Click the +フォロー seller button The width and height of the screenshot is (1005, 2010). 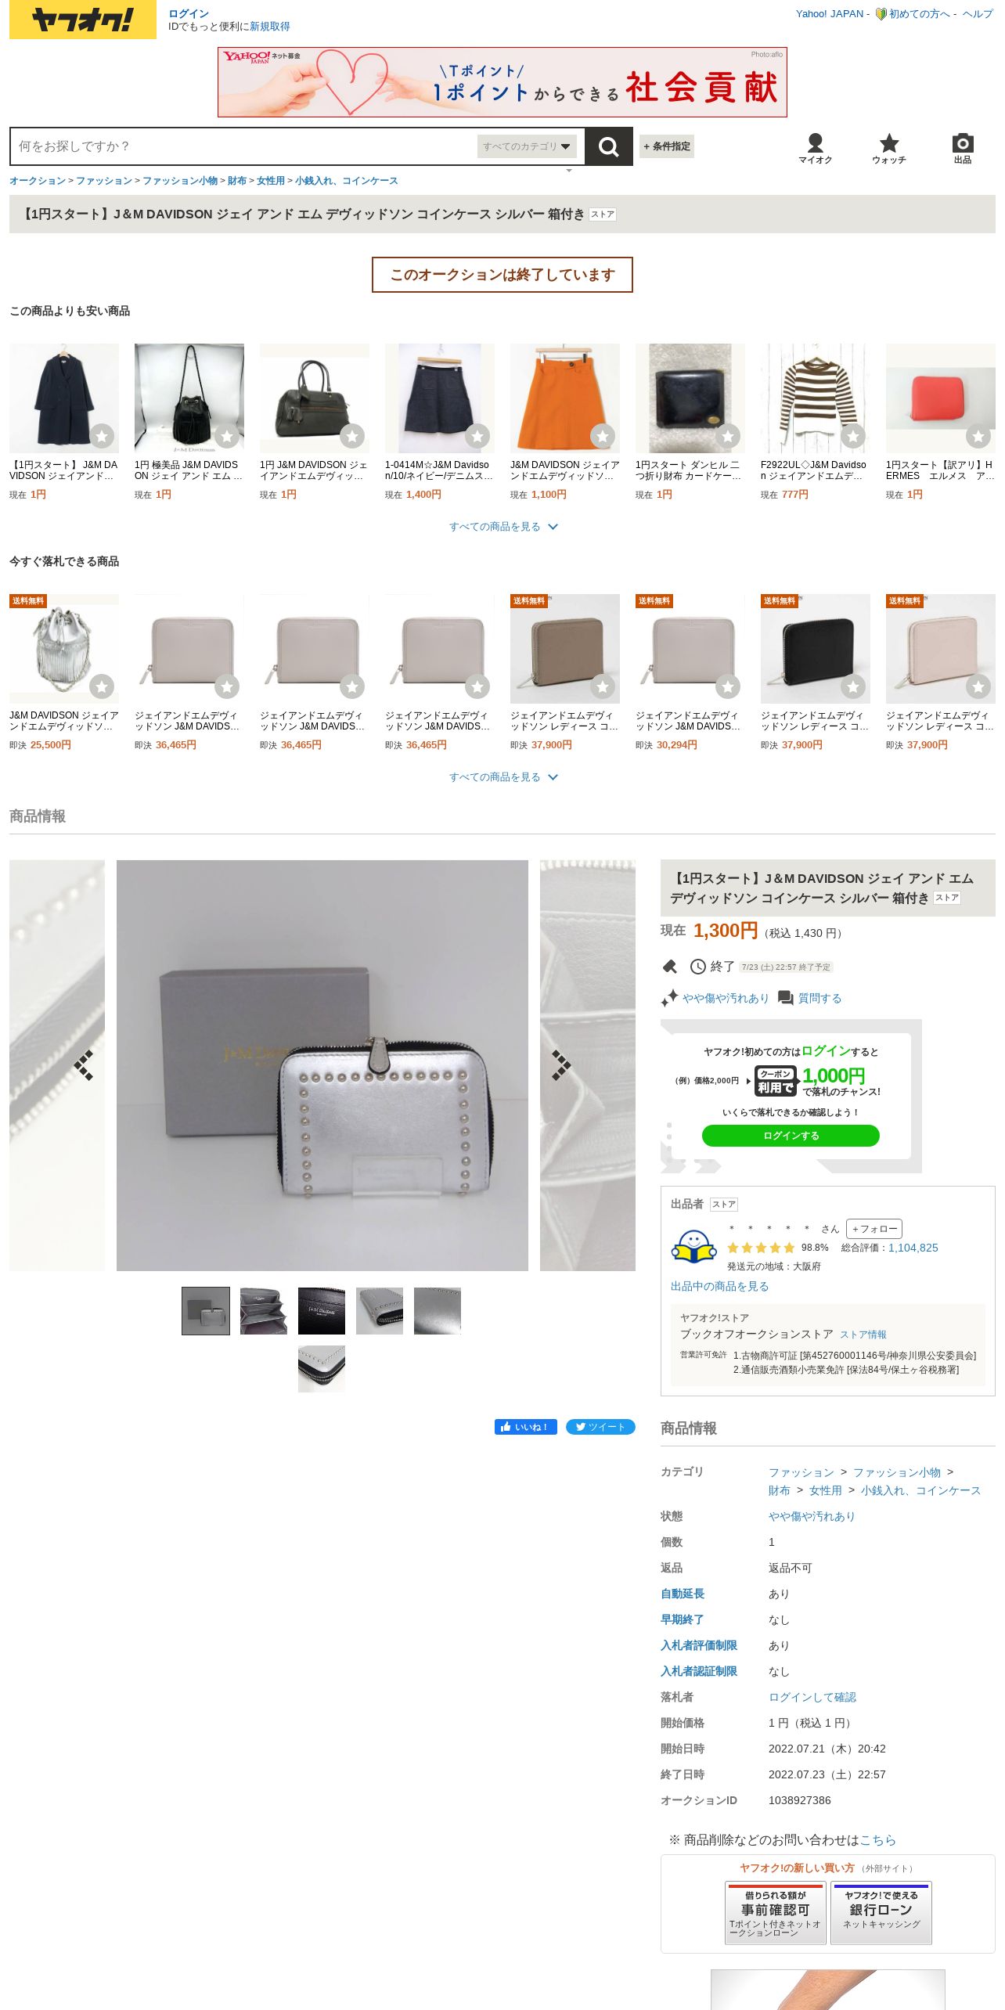[x=874, y=1229]
